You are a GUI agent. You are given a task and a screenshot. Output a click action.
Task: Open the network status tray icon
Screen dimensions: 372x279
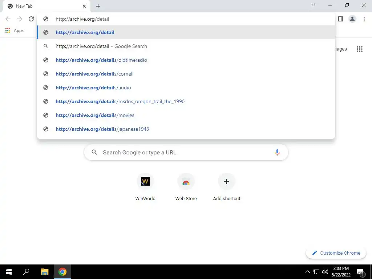pos(316,272)
